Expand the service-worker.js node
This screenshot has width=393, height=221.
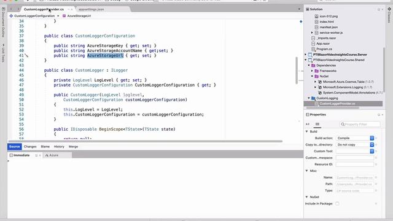pos(312,33)
